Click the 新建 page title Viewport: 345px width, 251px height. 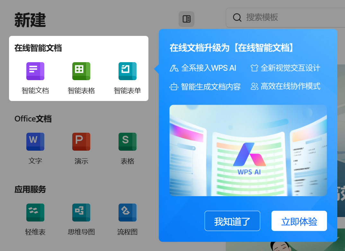pos(30,20)
